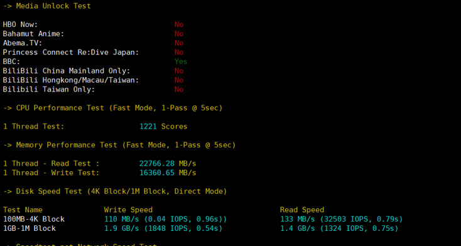Image resolution: width=461 pixels, height=246 pixels.
Task: Click the '110 MB/s' write speed entry
Action: (166, 219)
